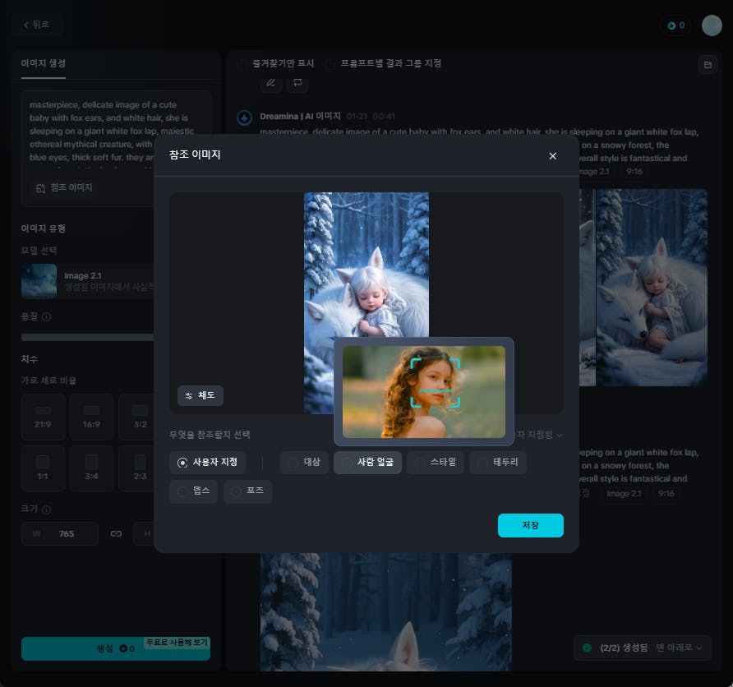The height and width of the screenshot is (687, 733).
Task: Click the 무료로 사용해 보기 badge
Action: pos(177,643)
